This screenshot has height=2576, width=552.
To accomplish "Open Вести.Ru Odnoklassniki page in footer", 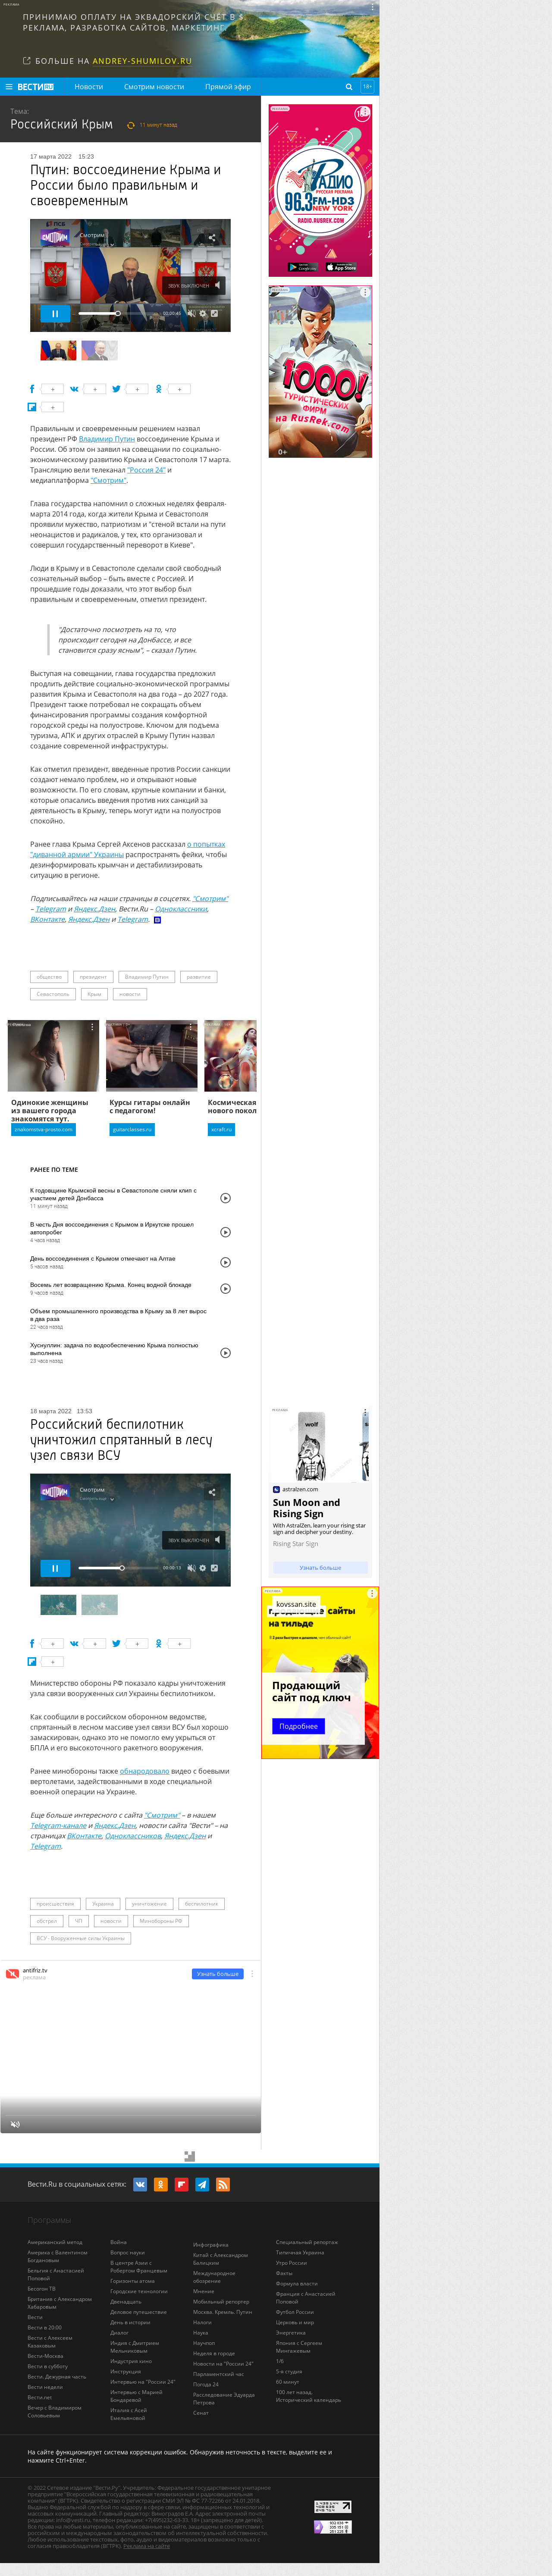I will [x=160, y=2184].
